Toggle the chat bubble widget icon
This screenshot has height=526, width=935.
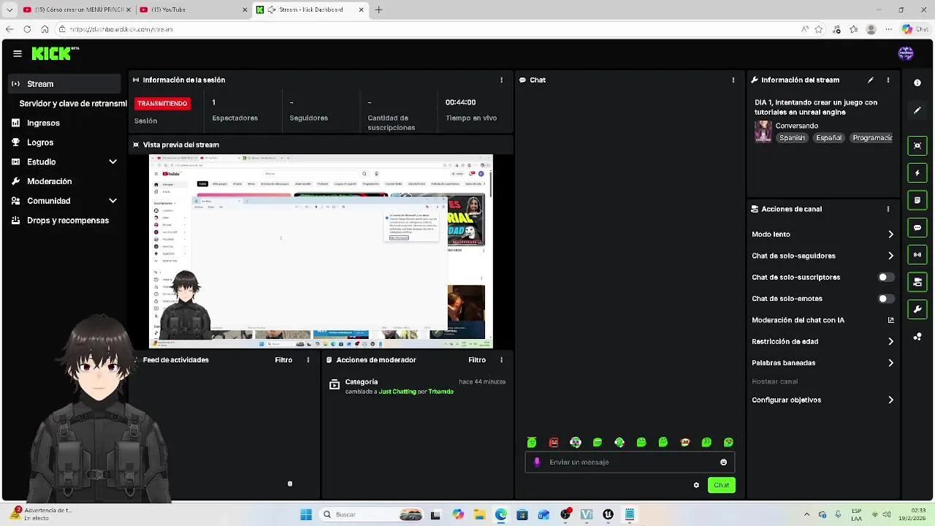pos(917,228)
